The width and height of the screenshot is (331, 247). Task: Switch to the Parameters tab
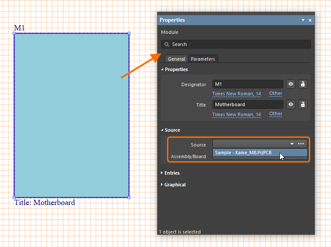click(202, 59)
